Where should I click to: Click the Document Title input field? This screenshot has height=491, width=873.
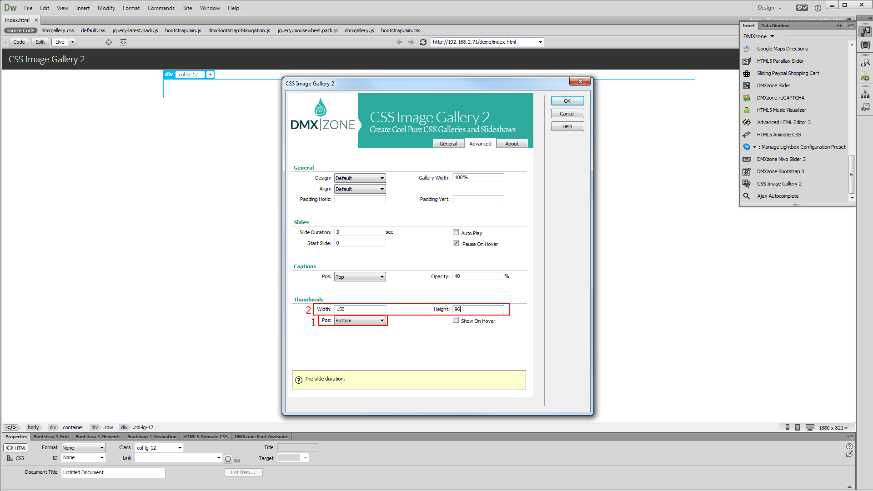113,473
